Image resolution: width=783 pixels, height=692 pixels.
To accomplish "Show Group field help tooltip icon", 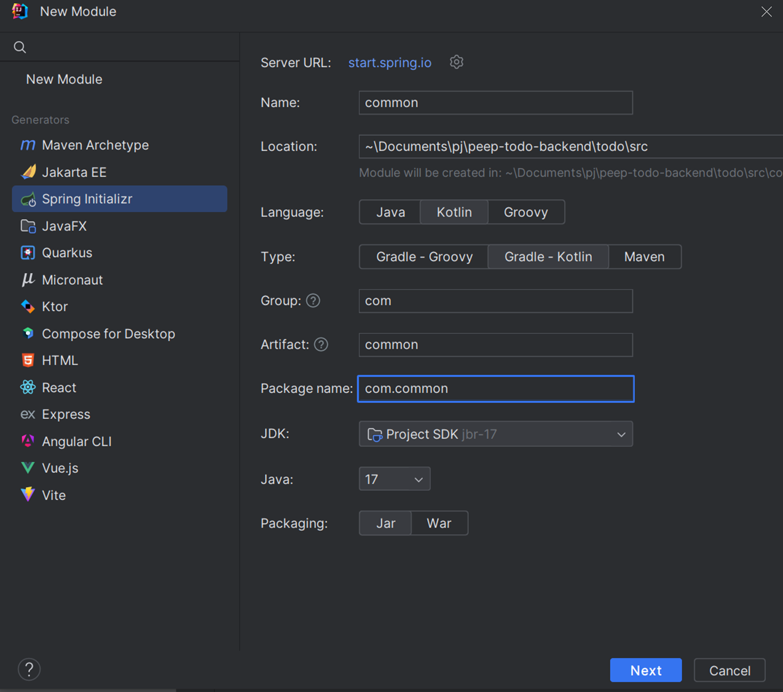I will tap(313, 301).
